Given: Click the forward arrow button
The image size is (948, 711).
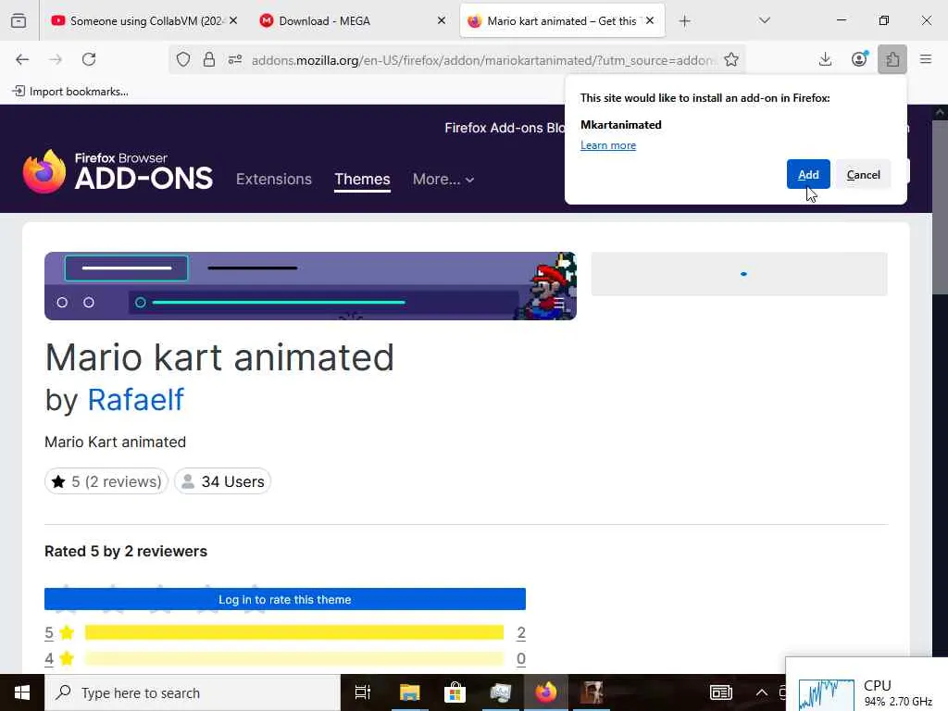Looking at the screenshot, I should [56, 59].
